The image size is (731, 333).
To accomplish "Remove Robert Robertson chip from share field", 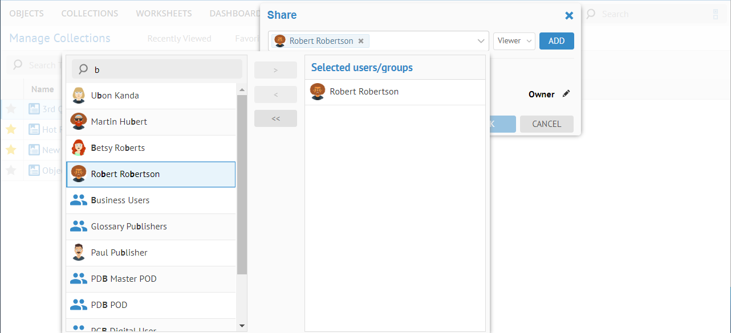I will tap(361, 41).
